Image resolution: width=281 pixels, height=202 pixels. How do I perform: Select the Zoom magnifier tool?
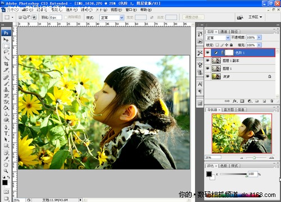(x=6, y=171)
